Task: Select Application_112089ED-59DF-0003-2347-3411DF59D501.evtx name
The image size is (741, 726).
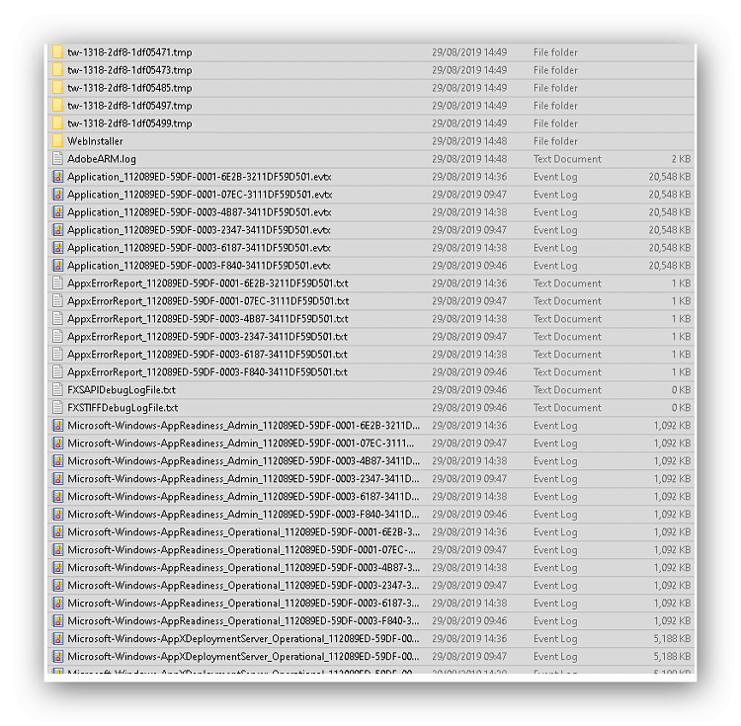Action: coord(199,230)
